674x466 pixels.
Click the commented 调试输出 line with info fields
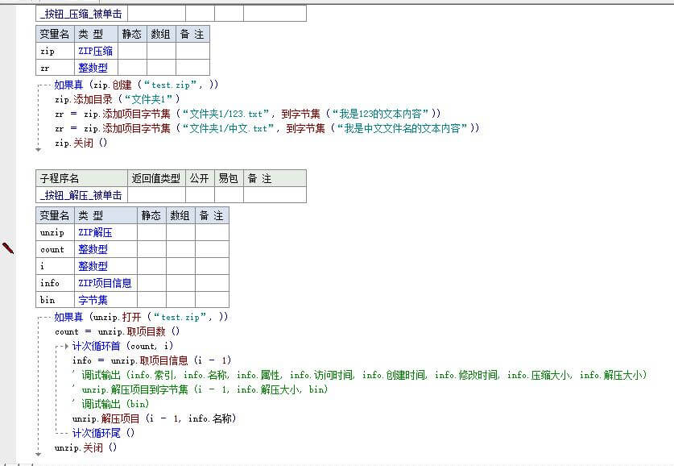click(242, 375)
